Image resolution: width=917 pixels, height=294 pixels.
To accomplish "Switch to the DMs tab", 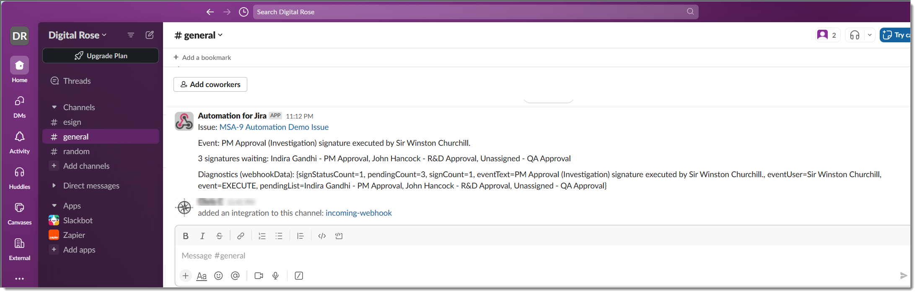I will [19, 106].
